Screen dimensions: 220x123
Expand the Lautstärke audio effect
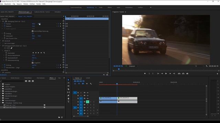(1, 72)
